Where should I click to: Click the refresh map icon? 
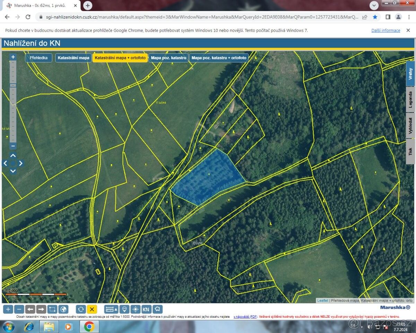(x=81, y=309)
